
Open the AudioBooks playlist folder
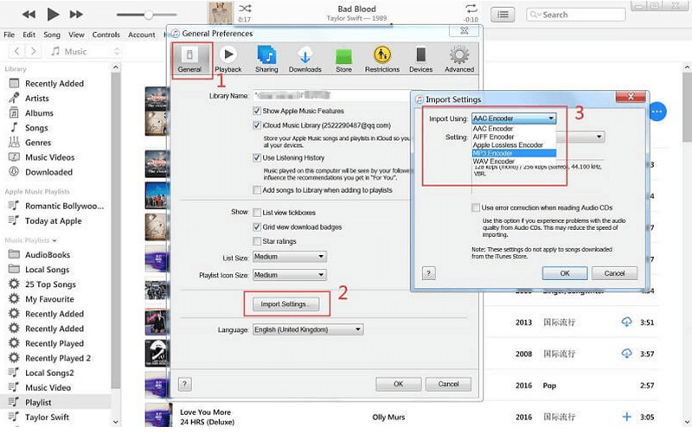click(x=48, y=255)
